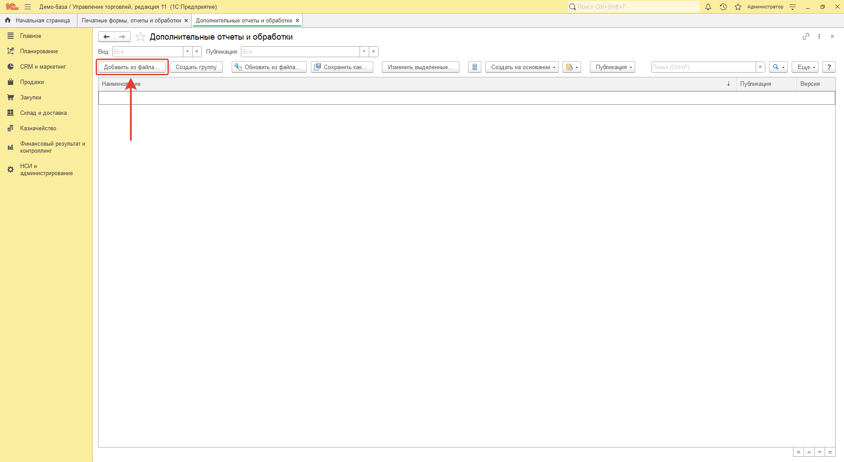Open the Еще menu
Image resolution: width=844 pixels, height=462 pixels.
805,67
